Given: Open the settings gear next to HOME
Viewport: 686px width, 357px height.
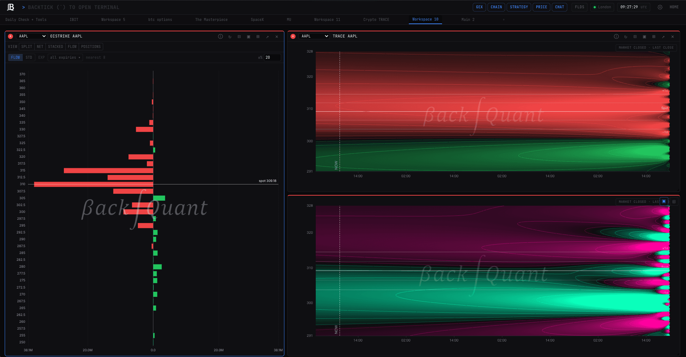Looking at the screenshot, I should coord(660,7).
